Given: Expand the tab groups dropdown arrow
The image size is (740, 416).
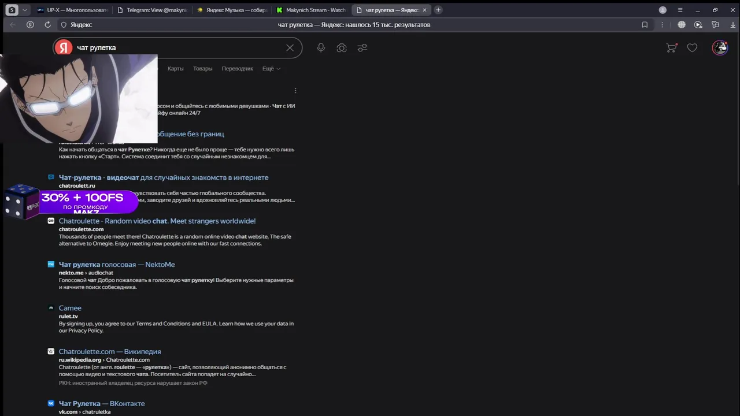Looking at the screenshot, I should (x=25, y=10).
